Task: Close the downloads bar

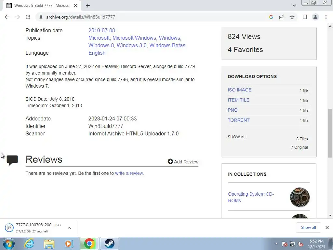Action: point(327,228)
